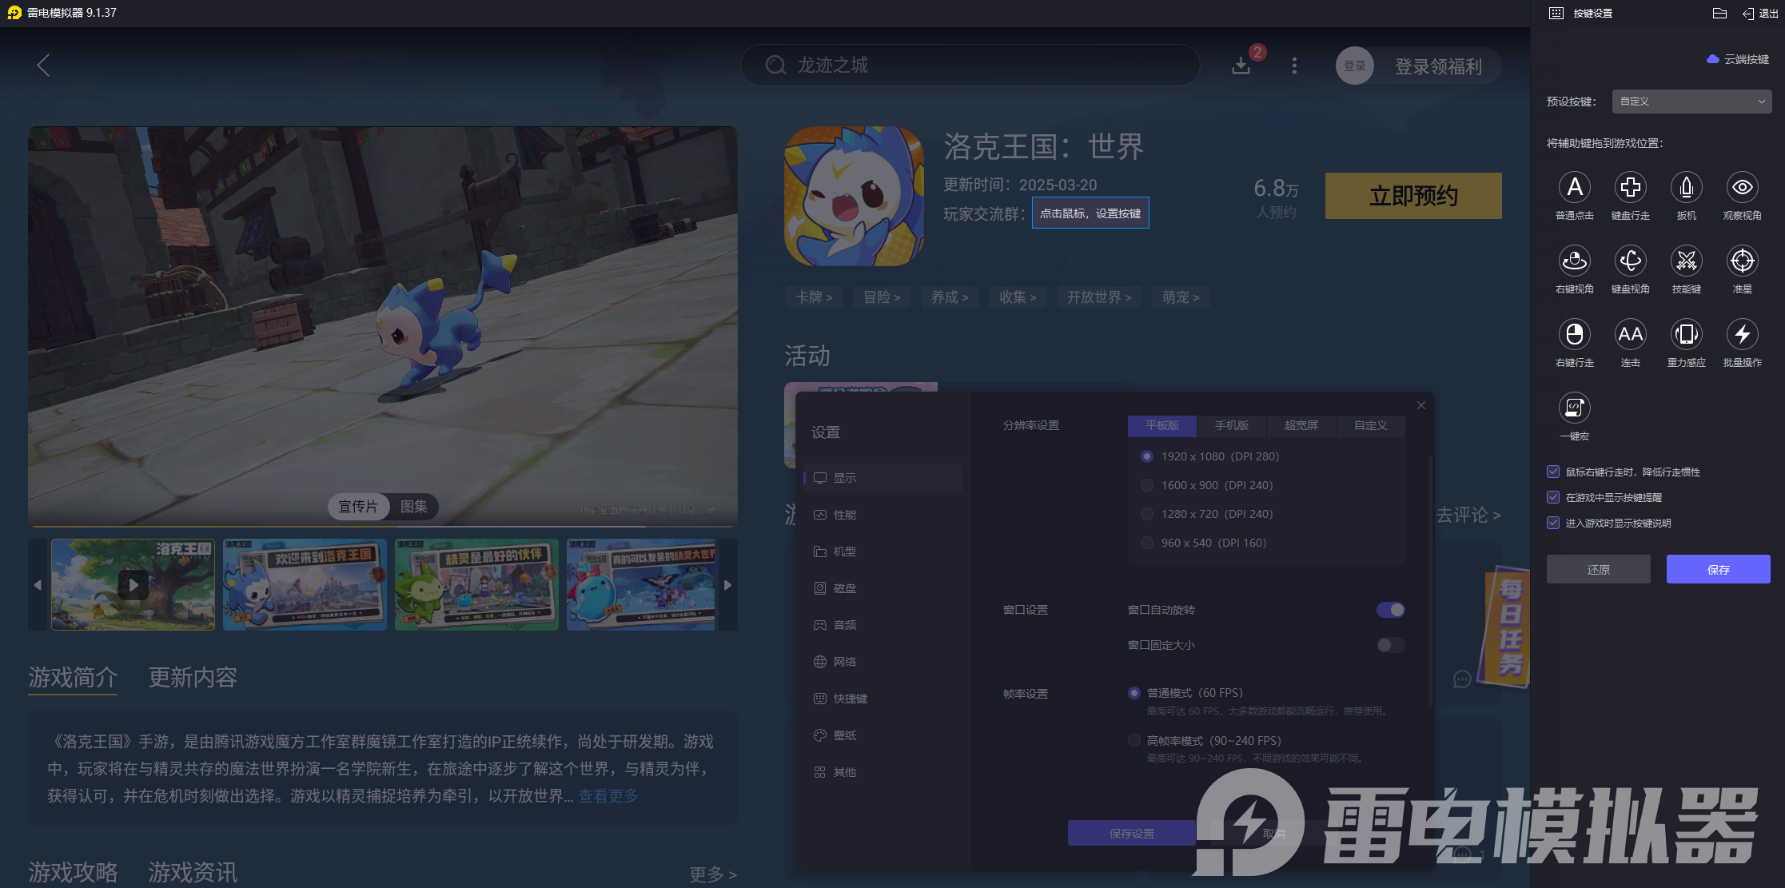
Task: Disable the 窗口自动旋转 toggle
Action: point(1391,609)
